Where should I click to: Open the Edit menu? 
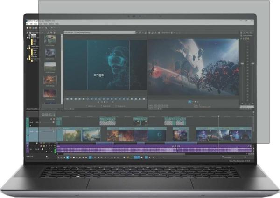31,24
